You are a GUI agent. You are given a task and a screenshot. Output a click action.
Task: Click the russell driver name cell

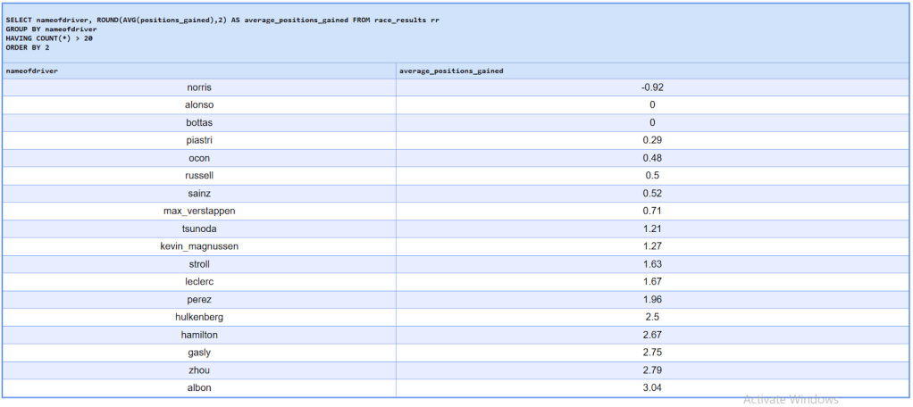pyautogui.click(x=198, y=175)
